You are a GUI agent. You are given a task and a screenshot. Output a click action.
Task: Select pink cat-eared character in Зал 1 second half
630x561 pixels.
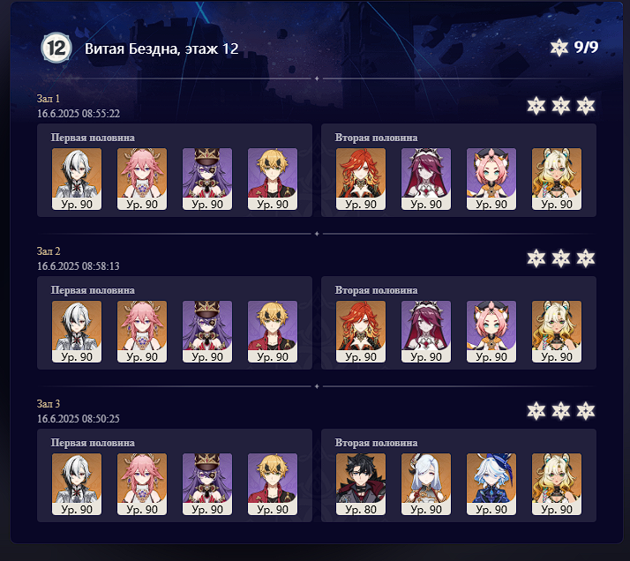491,179
